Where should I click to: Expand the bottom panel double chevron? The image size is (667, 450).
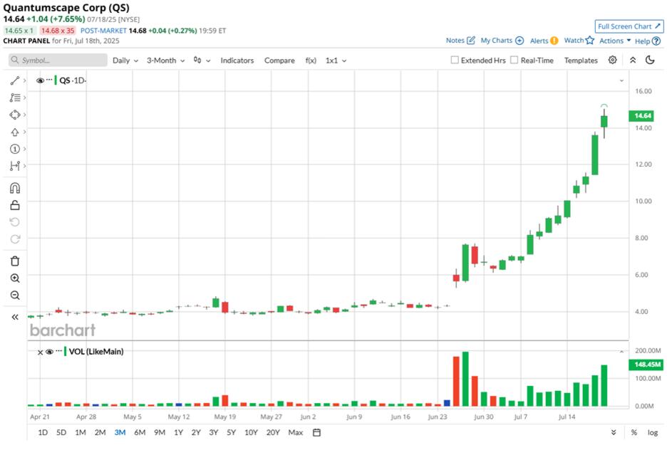pos(614,433)
